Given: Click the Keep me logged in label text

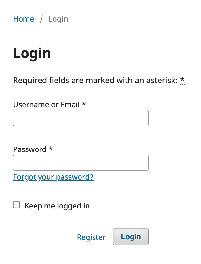Looking at the screenshot, I should (x=57, y=206).
